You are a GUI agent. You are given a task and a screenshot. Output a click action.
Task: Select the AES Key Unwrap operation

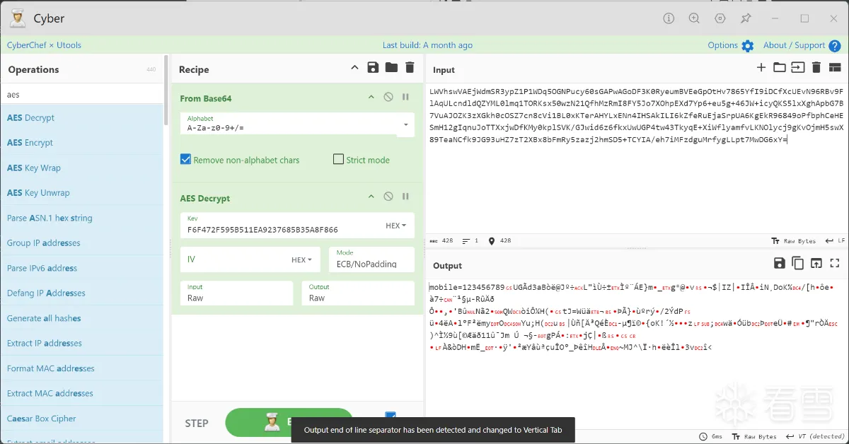81,193
